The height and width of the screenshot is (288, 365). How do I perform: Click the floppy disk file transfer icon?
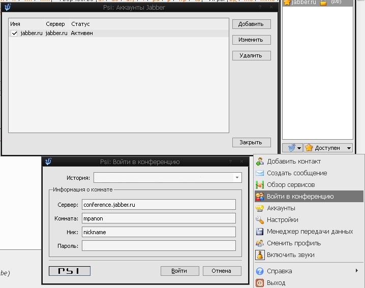(x=260, y=232)
